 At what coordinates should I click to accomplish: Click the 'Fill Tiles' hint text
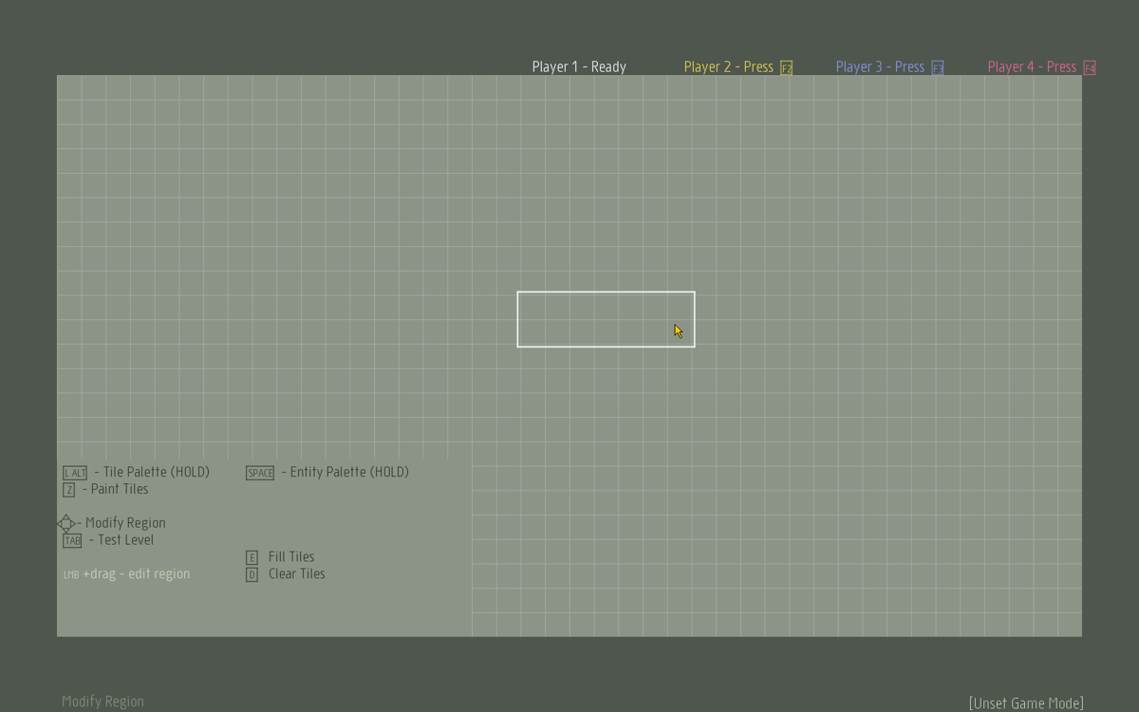coord(291,557)
